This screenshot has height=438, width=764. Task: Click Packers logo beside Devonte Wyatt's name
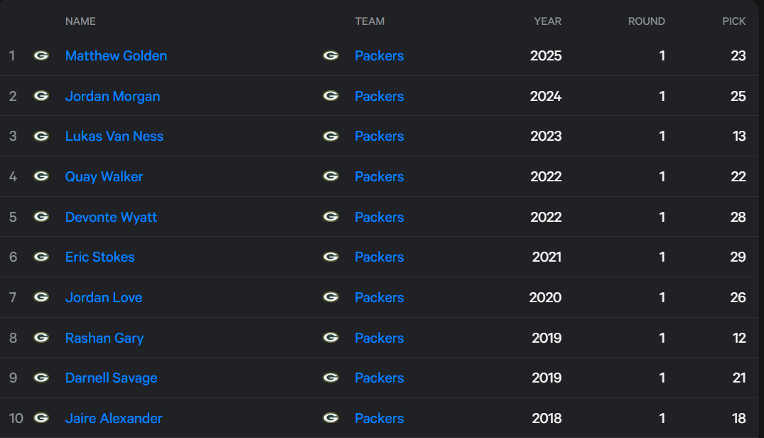click(x=41, y=217)
